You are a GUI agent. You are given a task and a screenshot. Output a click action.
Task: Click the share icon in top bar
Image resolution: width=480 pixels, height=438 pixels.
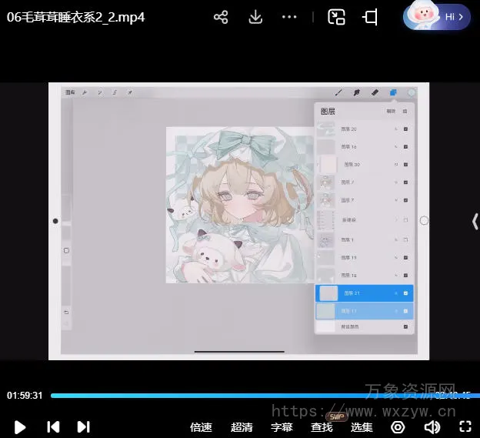point(221,17)
